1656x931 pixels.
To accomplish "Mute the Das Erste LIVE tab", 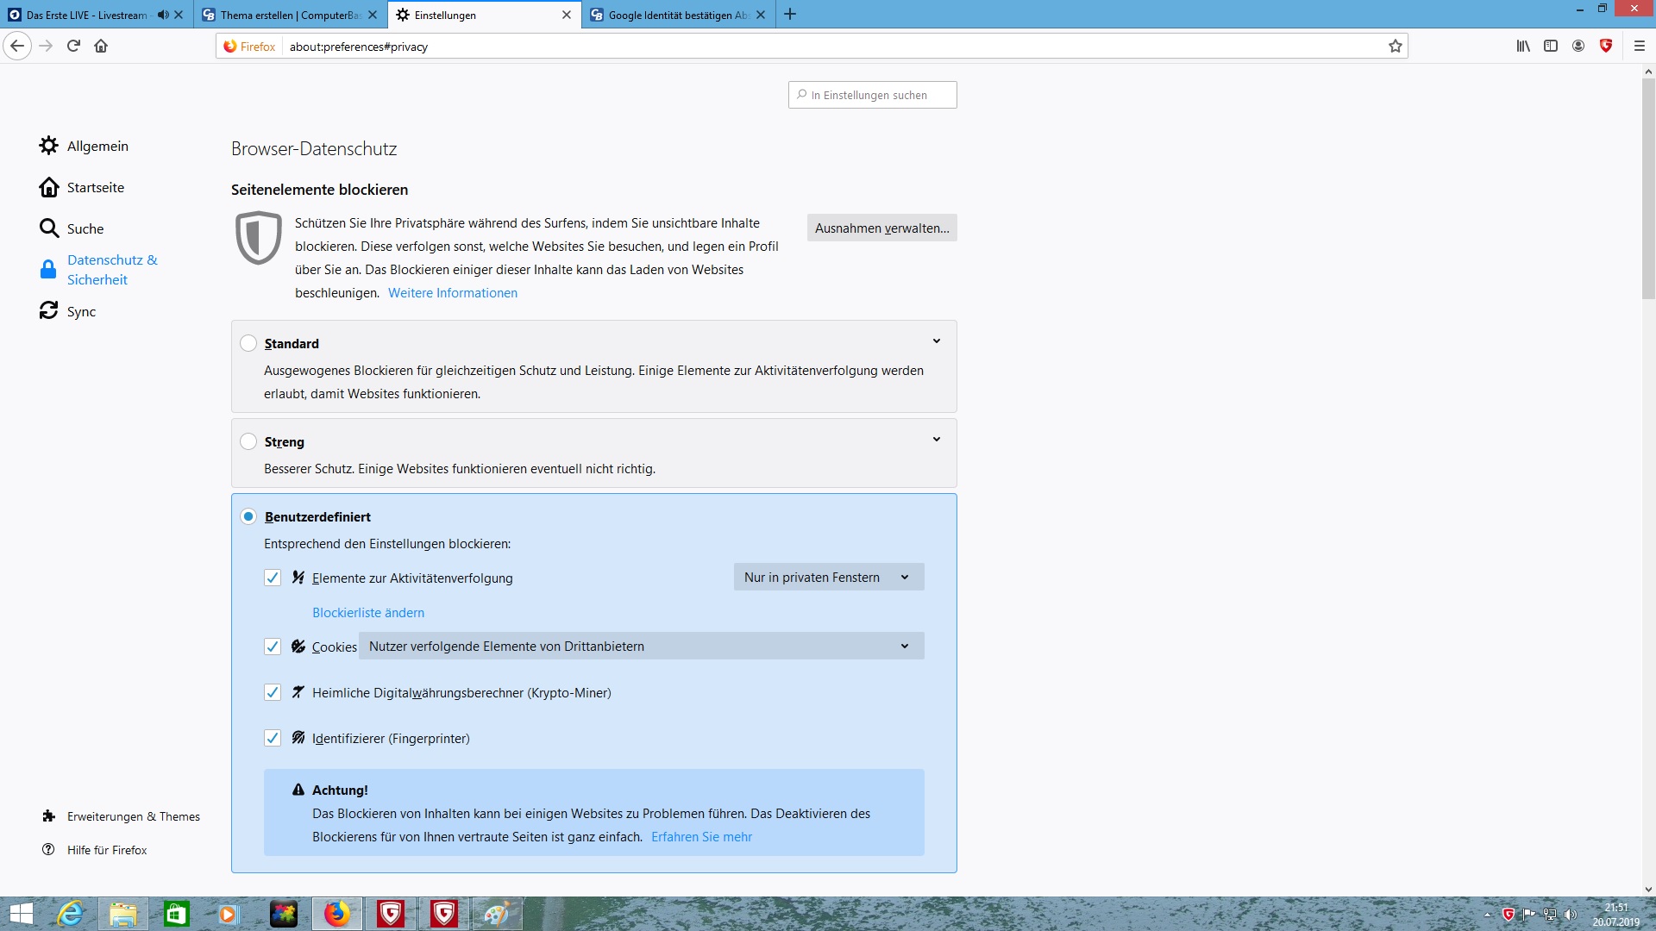I will click(163, 15).
